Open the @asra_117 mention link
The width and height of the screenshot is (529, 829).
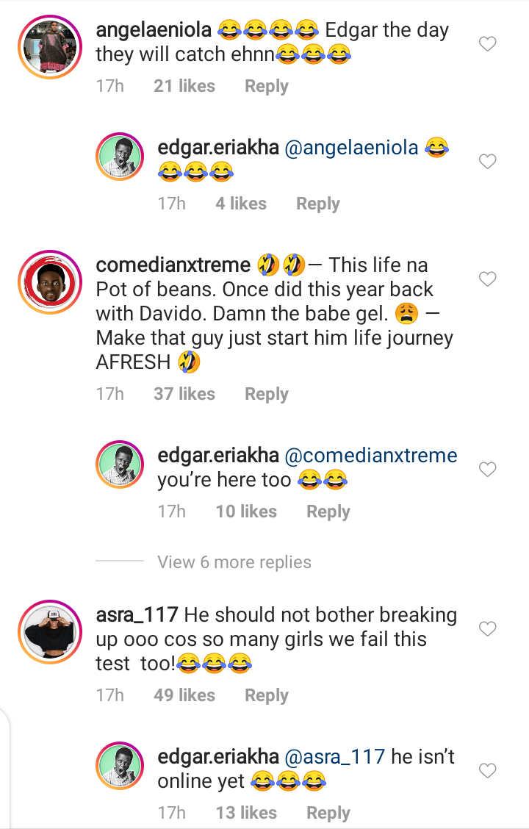point(334,756)
